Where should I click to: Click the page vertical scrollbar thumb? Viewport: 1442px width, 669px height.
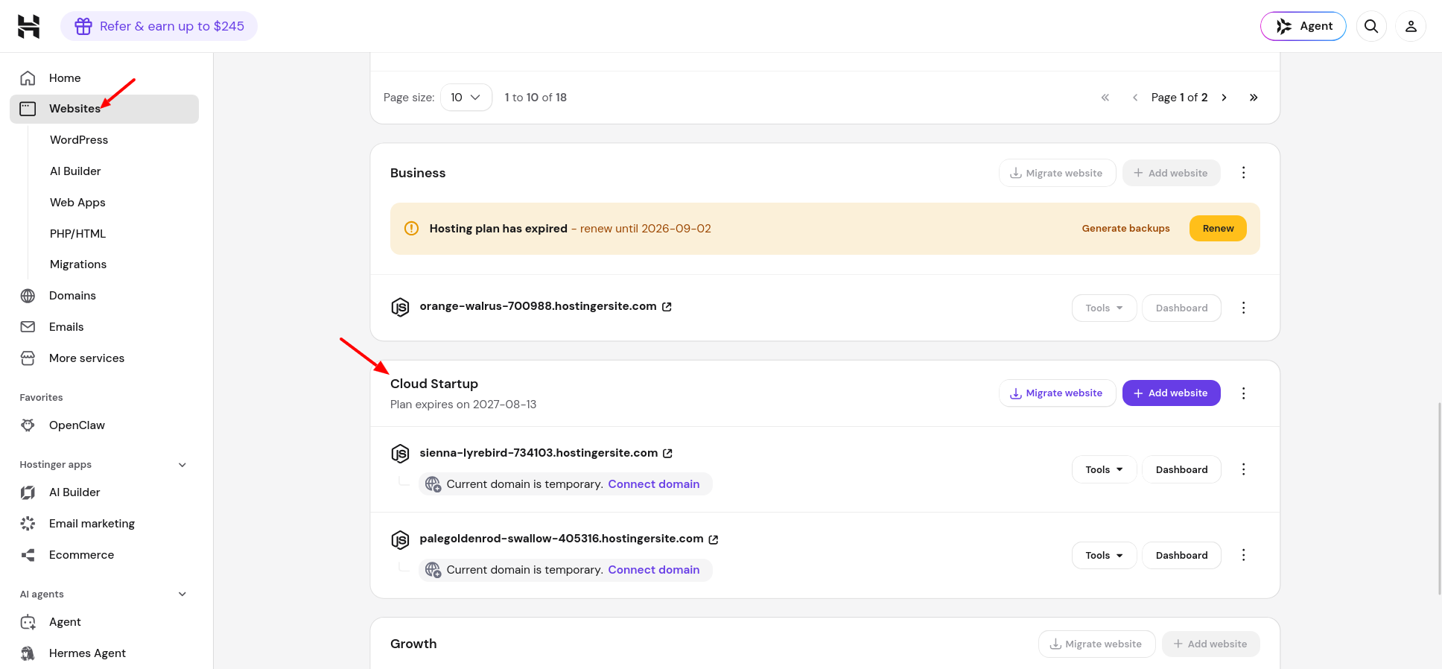tap(1439, 498)
